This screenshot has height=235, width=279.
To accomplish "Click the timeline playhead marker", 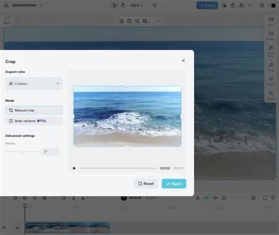I will pos(25,206).
